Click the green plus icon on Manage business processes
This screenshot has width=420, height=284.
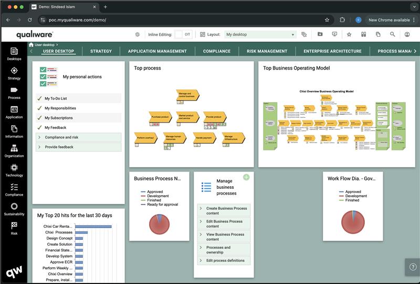(246, 177)
